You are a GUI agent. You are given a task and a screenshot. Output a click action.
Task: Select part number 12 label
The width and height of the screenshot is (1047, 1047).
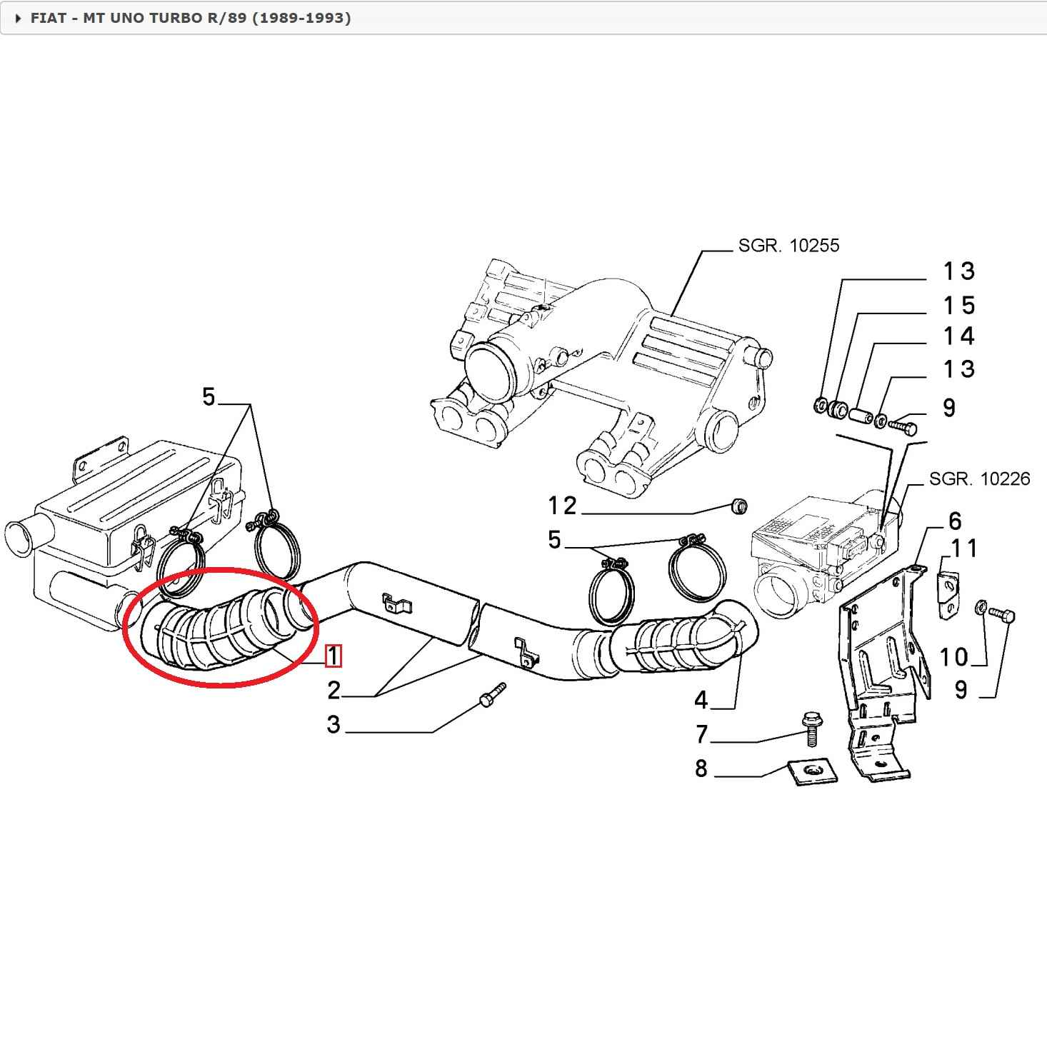point(562,506)
